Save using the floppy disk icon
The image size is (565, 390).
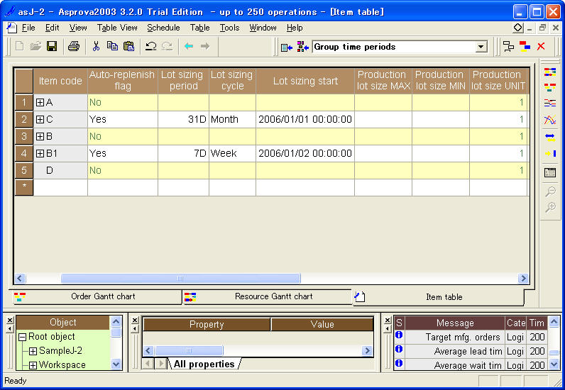[x=52, y=47]
